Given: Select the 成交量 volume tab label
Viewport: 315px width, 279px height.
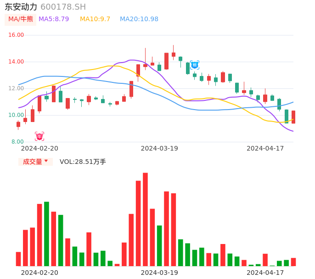Looking at the screenshot, I should pos(32,162).
